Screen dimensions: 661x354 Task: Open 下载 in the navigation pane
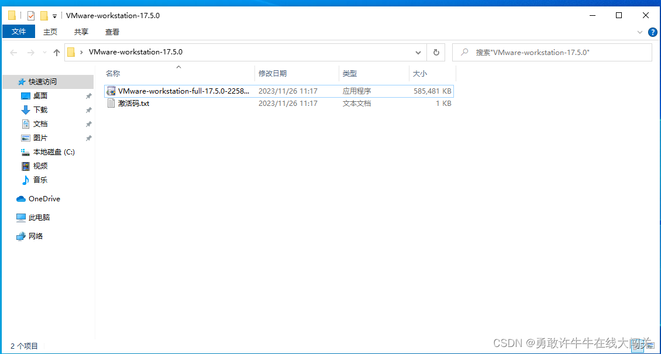point(40,109)
